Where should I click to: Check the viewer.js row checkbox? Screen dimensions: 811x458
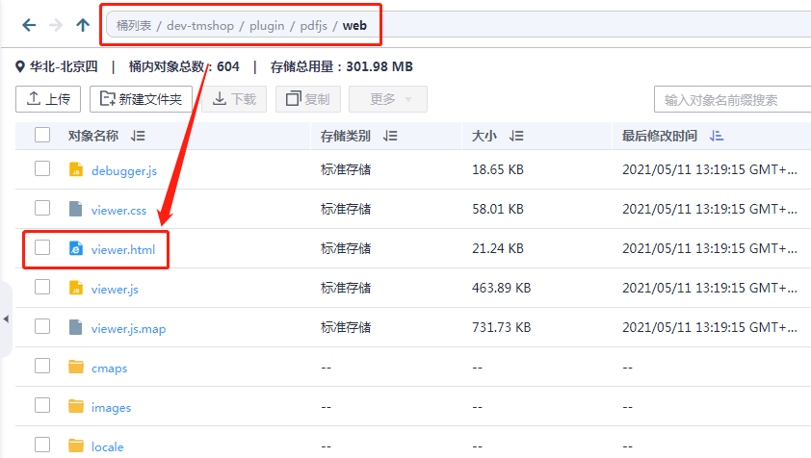[42, 287]
